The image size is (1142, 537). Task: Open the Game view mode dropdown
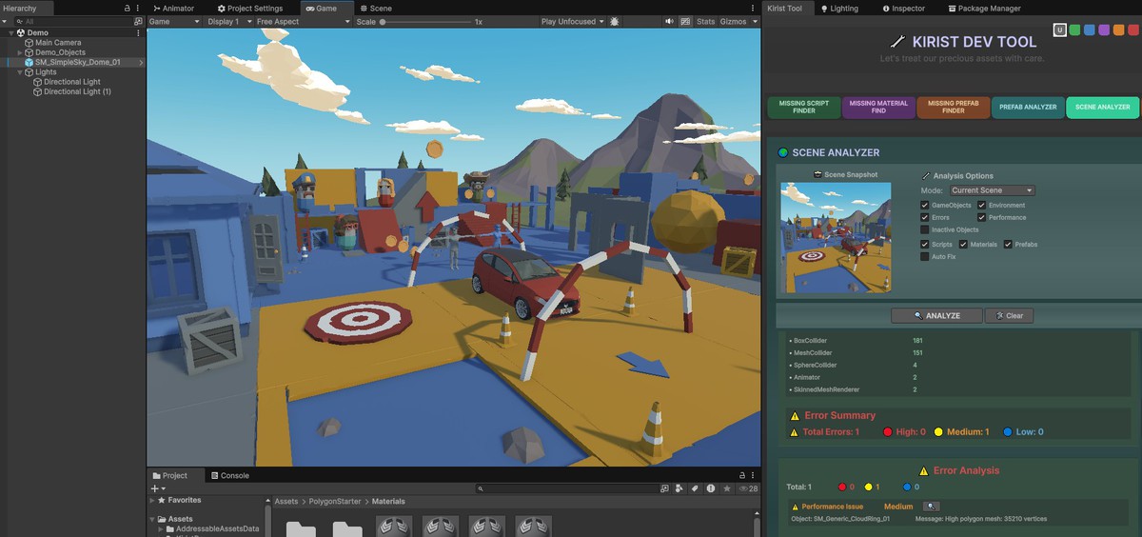click(x=174, y=21)
